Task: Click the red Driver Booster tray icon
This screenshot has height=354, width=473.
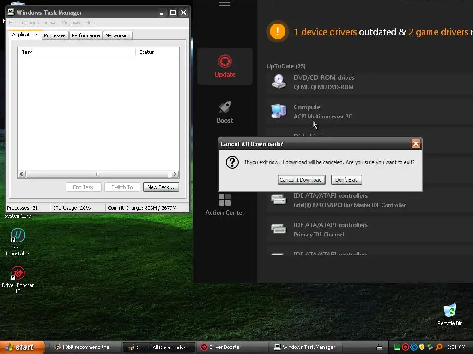Action: (406, 347)
